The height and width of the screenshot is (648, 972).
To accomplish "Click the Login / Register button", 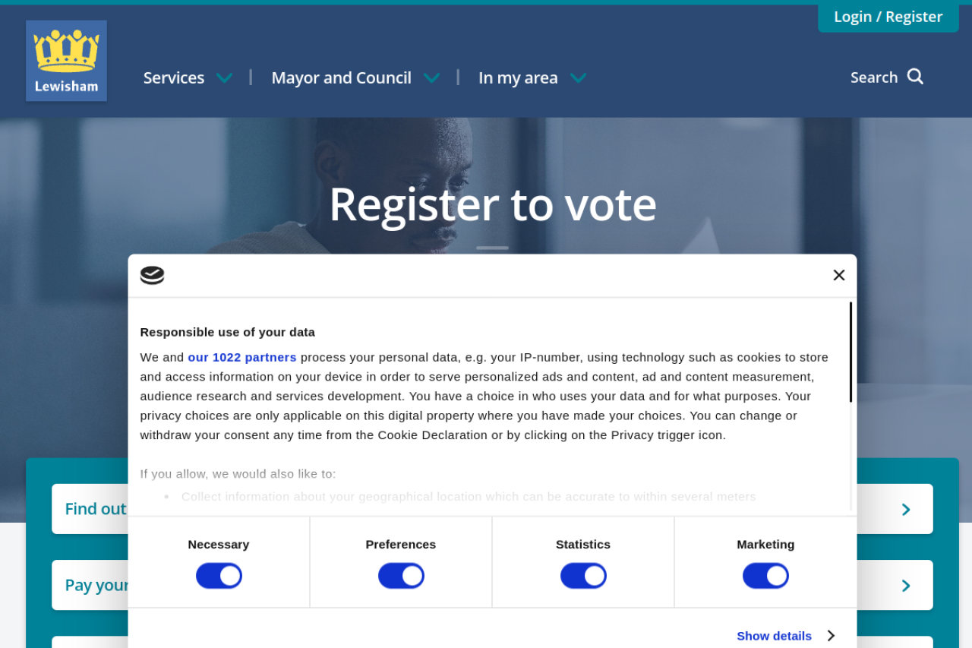I will (x=888, y=17).
